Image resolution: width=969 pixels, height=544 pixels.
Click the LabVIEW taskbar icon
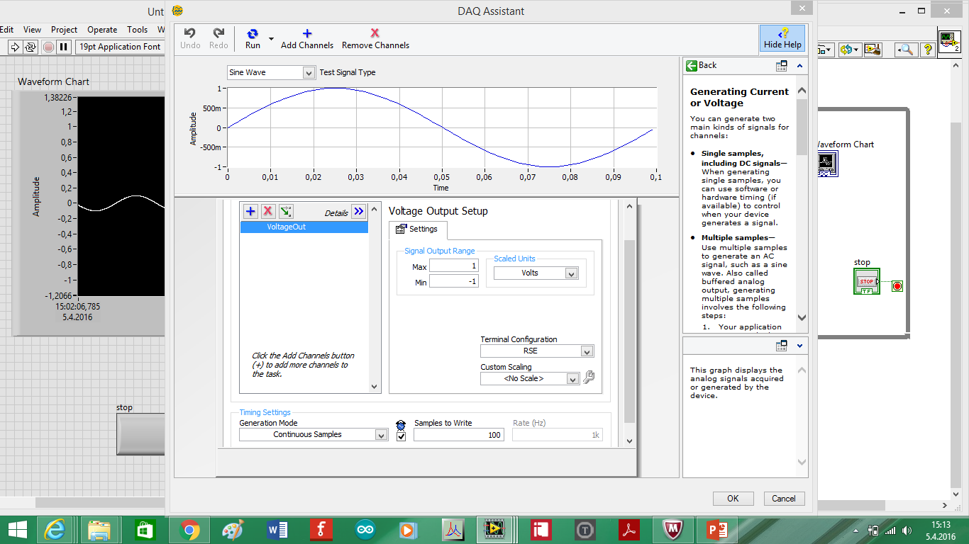[496, 530]
